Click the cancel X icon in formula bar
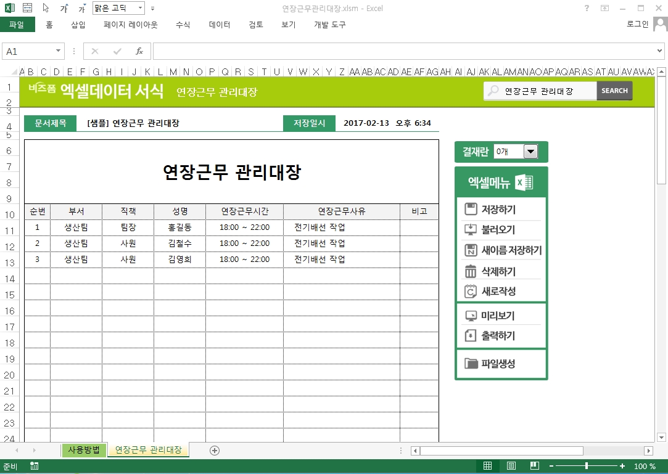The height and width of the screenshot is (474, 668). coord(95,52)
